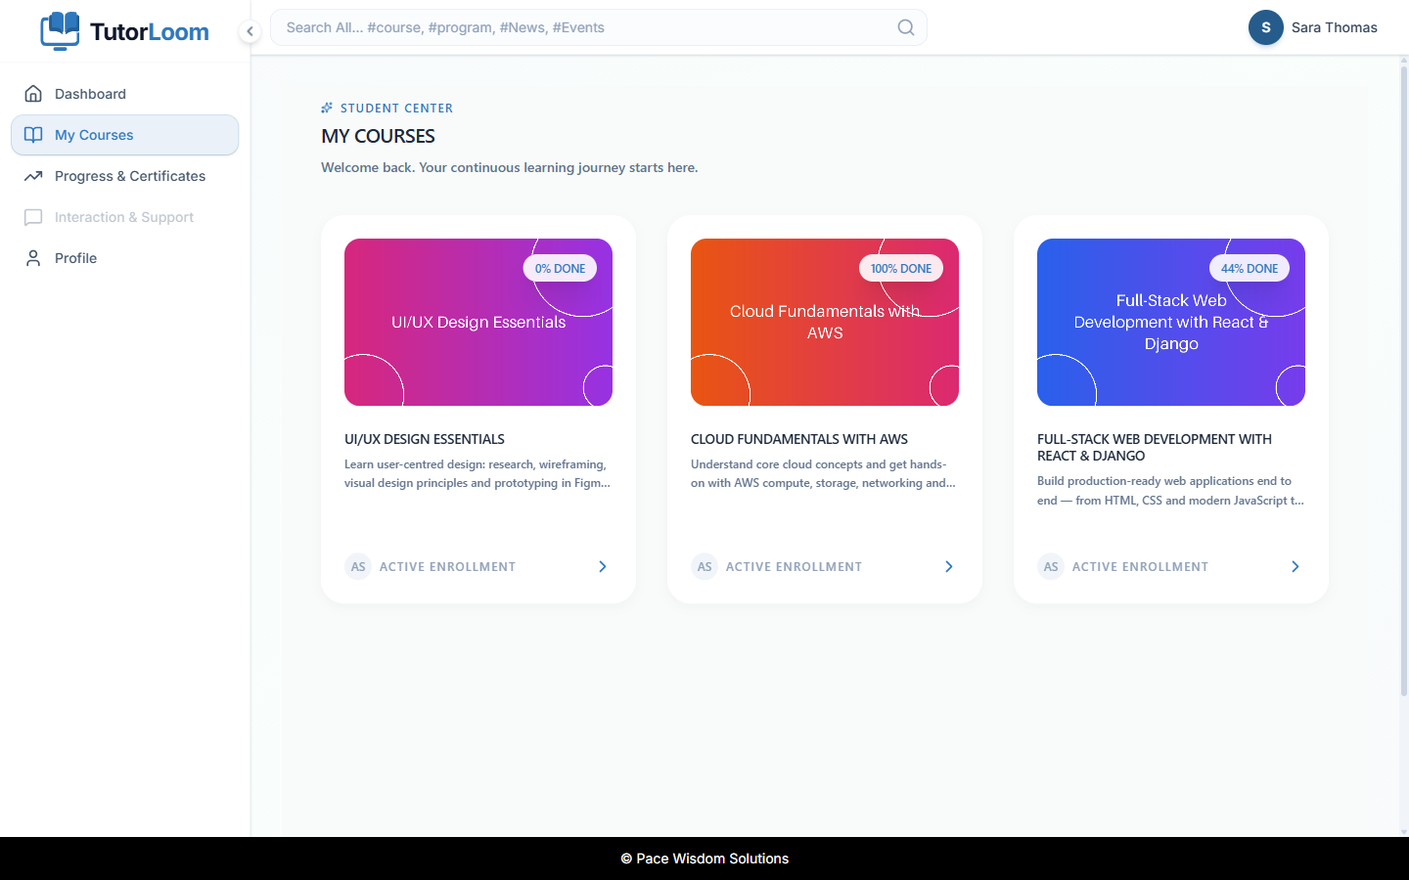Click ACTIVE ENROLLMENT on Cloud Fundamentals card
The image size is (1409, 880).
pyautogui.click(x=794, y=567)
